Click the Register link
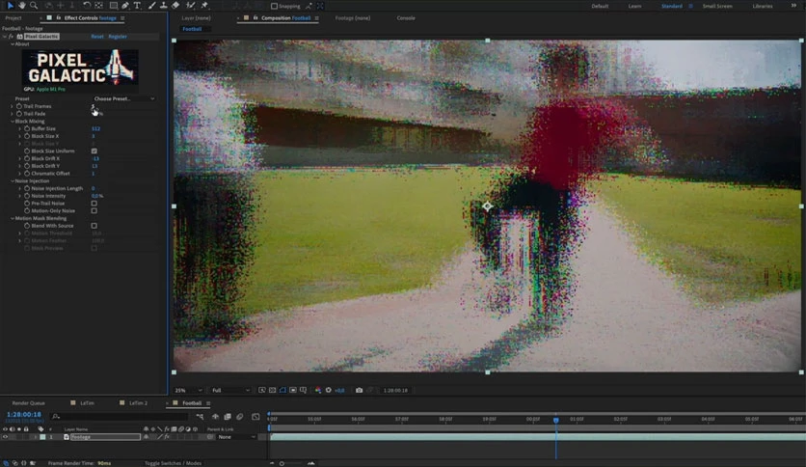 118,37
